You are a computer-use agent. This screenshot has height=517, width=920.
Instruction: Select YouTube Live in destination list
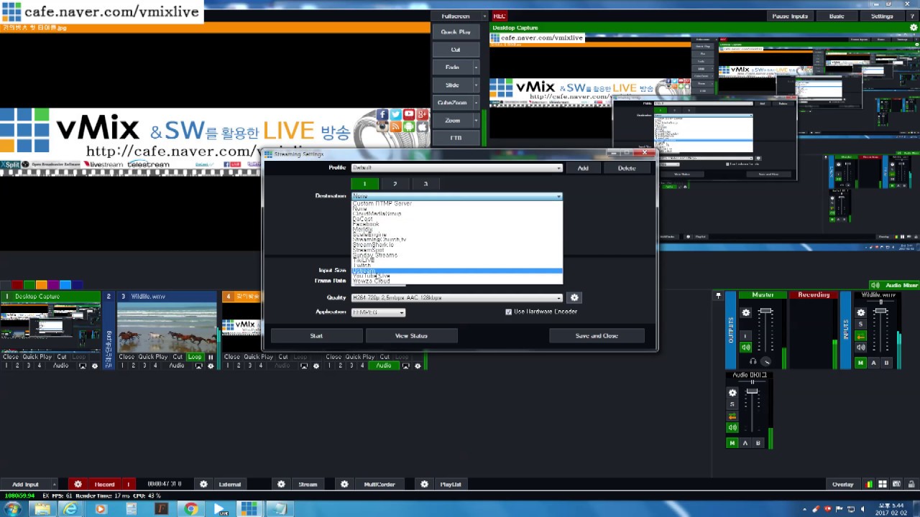pyautogui.click(x=456, y=276)
